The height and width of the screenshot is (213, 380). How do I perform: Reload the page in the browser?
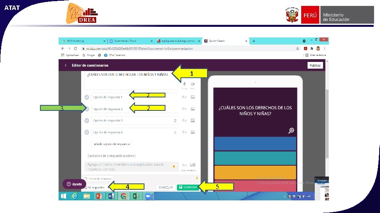pyautogui.click(x=75, y=49)
